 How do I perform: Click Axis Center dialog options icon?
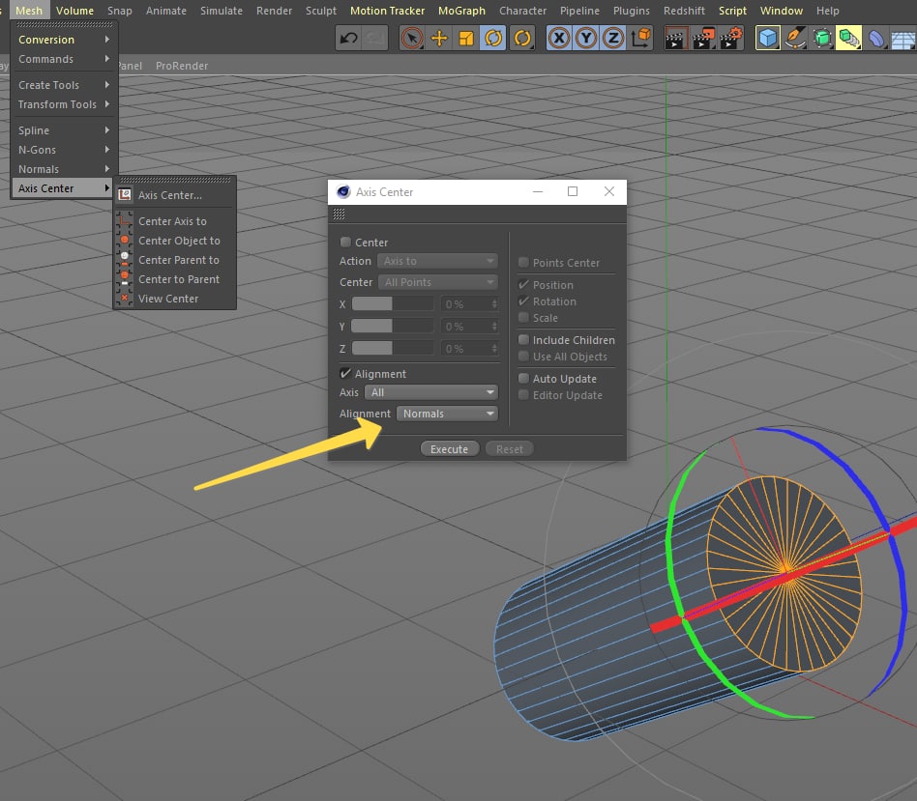tap(339, 215)
